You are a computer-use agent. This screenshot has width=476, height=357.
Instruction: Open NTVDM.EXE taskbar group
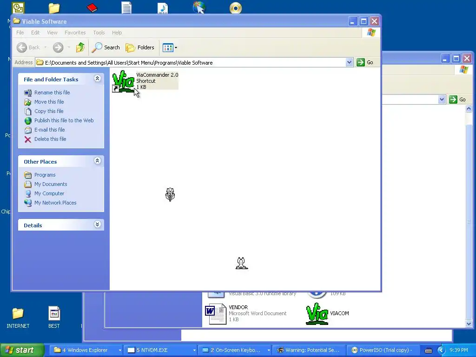[161, 350]
